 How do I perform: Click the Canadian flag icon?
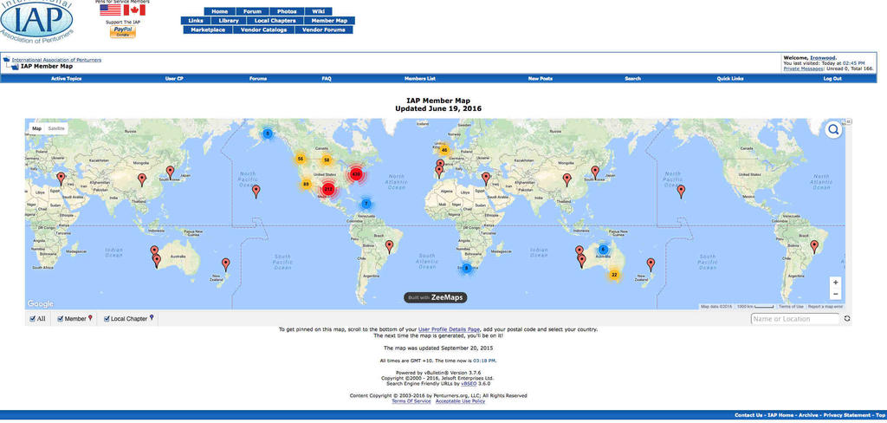point(134,10)
